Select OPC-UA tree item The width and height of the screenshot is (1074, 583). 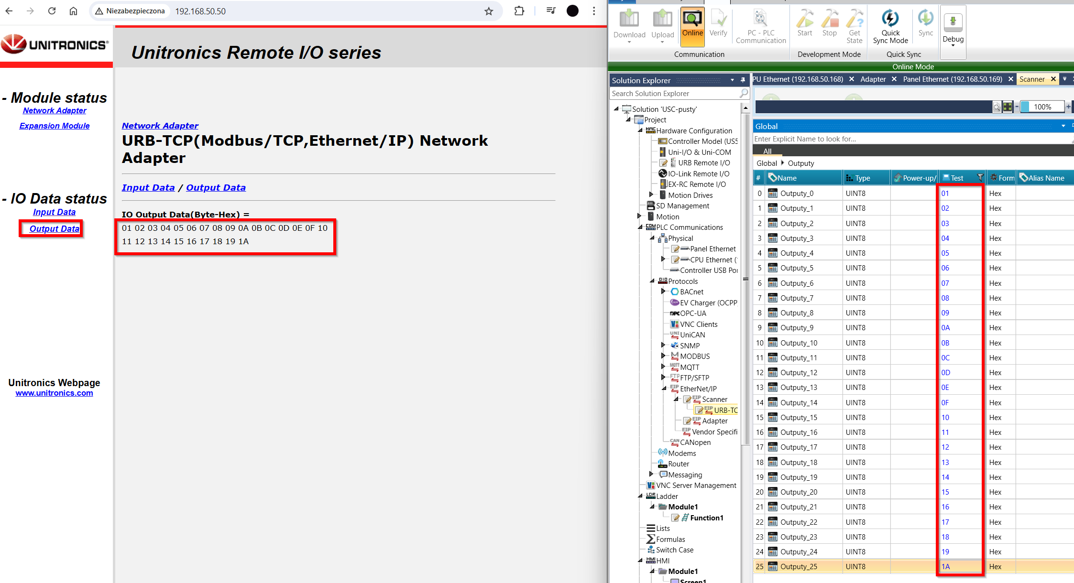coord(693,313)
